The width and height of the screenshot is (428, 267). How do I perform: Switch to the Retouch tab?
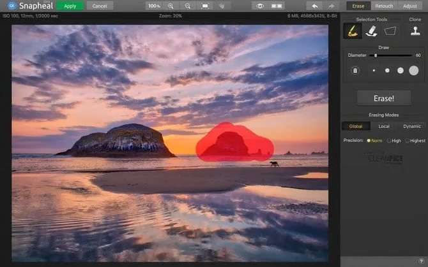(384, 6)
